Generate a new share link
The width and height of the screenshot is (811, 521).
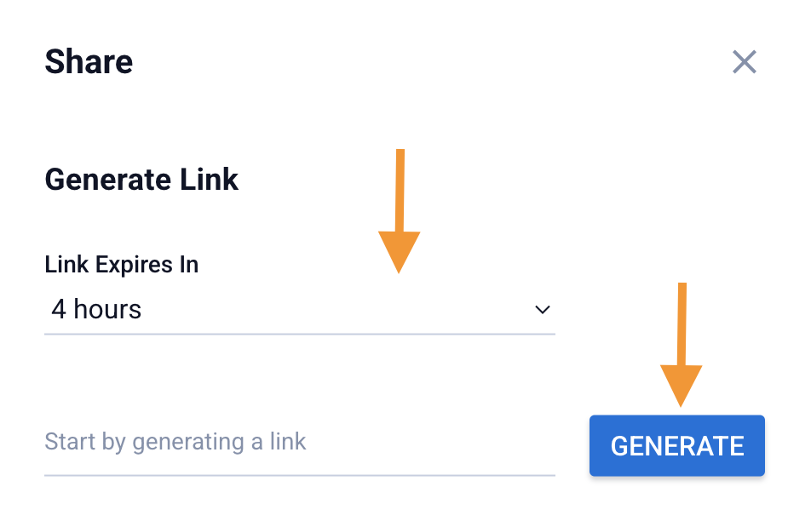677,445
